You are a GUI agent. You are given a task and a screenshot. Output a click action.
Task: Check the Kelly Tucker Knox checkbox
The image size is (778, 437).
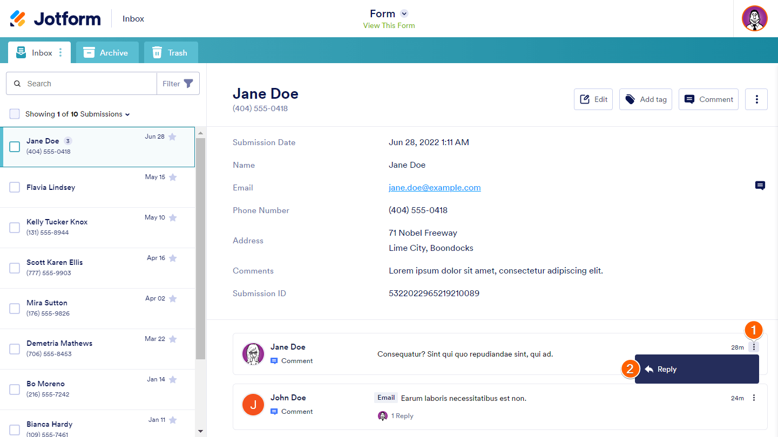[x=15, y=228]
